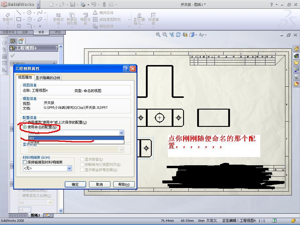Viewport: 300px width, 225px height.
Task: Open SolidWorks Resources home task pane
Action: pos(296,49)
